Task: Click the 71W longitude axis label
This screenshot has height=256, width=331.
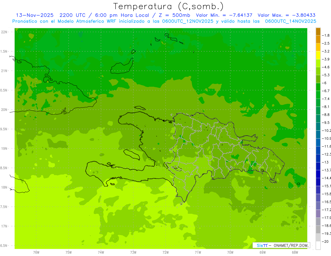Action: tap(198, 252)
